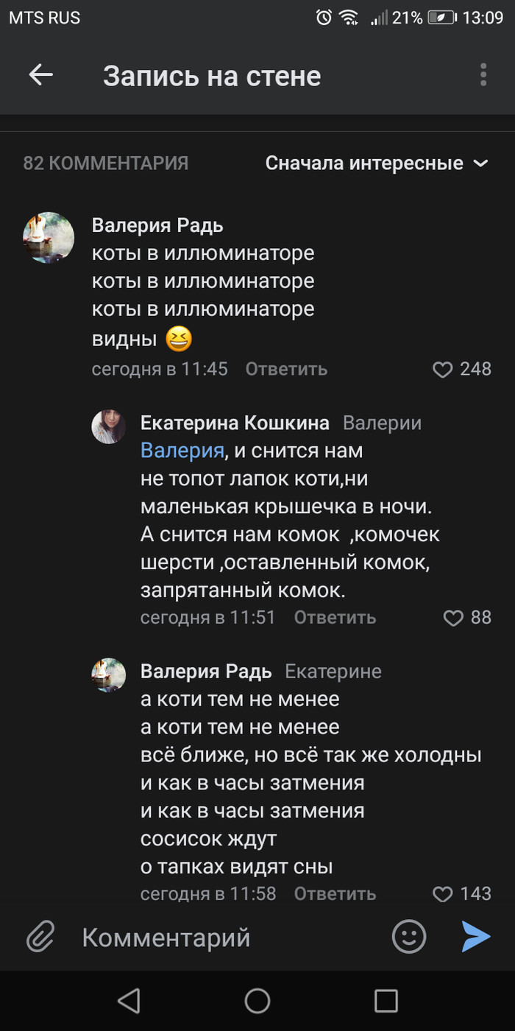Open the 'Сначала интересные' sort dropdown
The width and height of the screenshot is (515, 1031).
click(x=376, y=163)
